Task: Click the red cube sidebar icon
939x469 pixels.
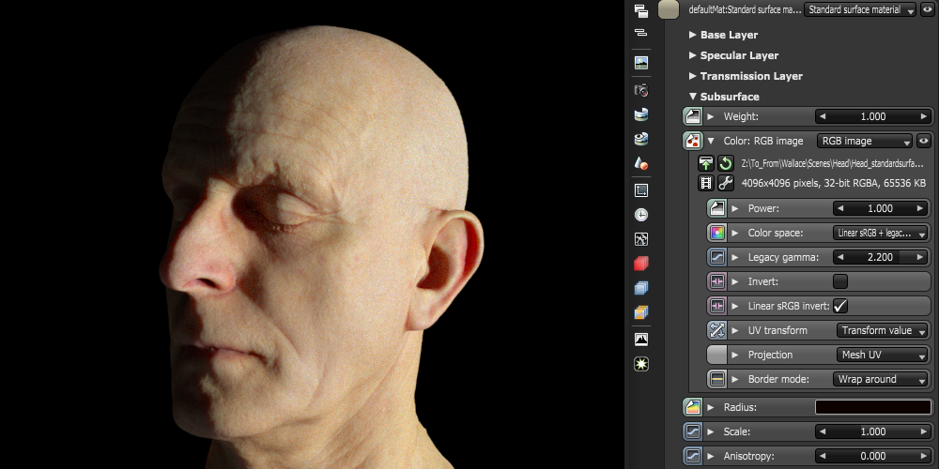Action: [641, 264]
